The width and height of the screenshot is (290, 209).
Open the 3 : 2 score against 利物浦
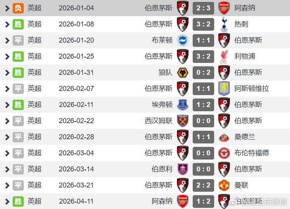pos(203,56)
